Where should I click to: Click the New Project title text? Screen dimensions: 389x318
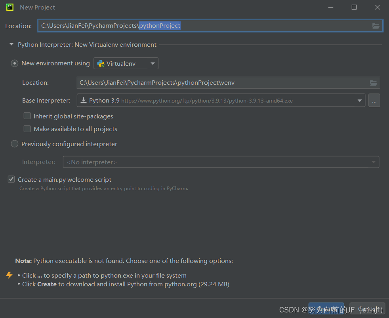point(38,8)
